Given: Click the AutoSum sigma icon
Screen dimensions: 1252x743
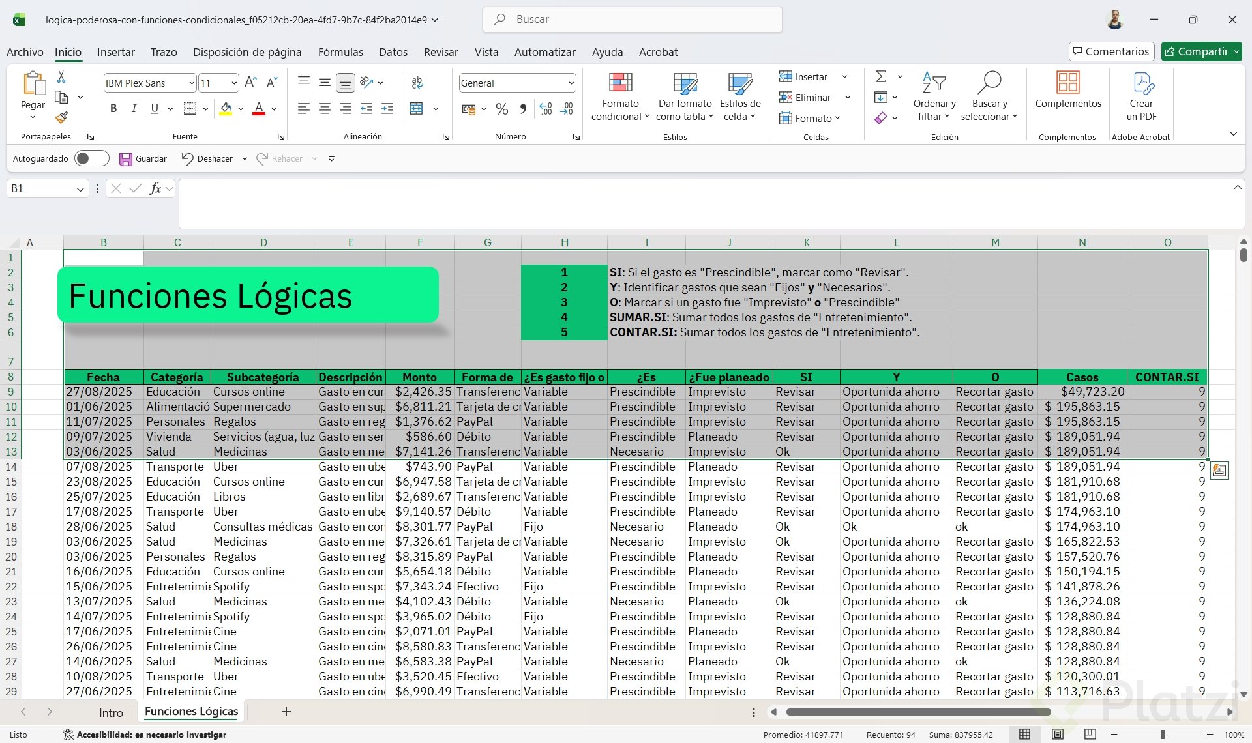Looking at the screenshot, I should (880, 76).
